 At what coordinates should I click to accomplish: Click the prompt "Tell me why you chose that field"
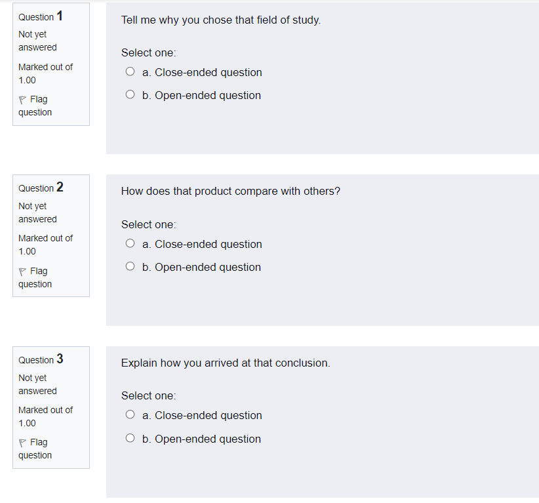pos(220,20)
